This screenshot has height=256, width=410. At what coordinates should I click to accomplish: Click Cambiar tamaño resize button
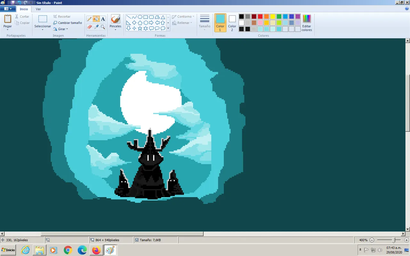68,23
